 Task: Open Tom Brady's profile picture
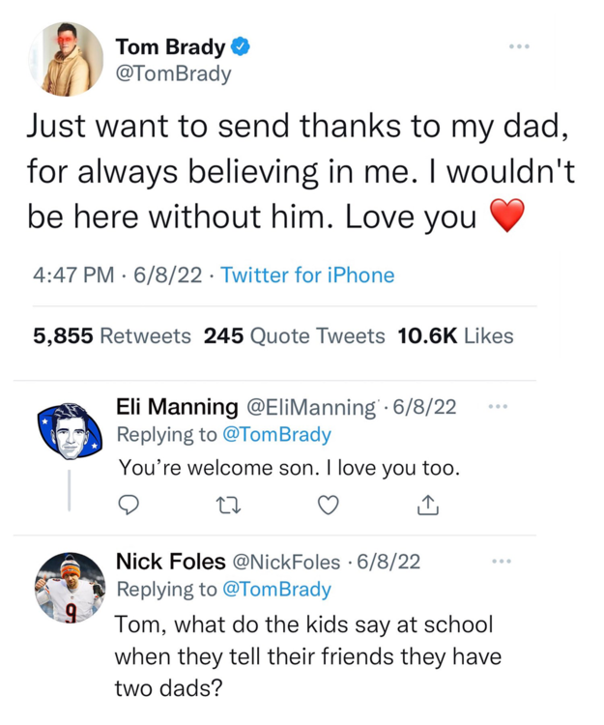(66, 59)
